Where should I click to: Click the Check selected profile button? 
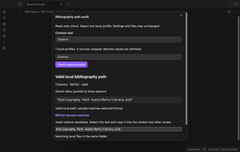pos(71,64)
